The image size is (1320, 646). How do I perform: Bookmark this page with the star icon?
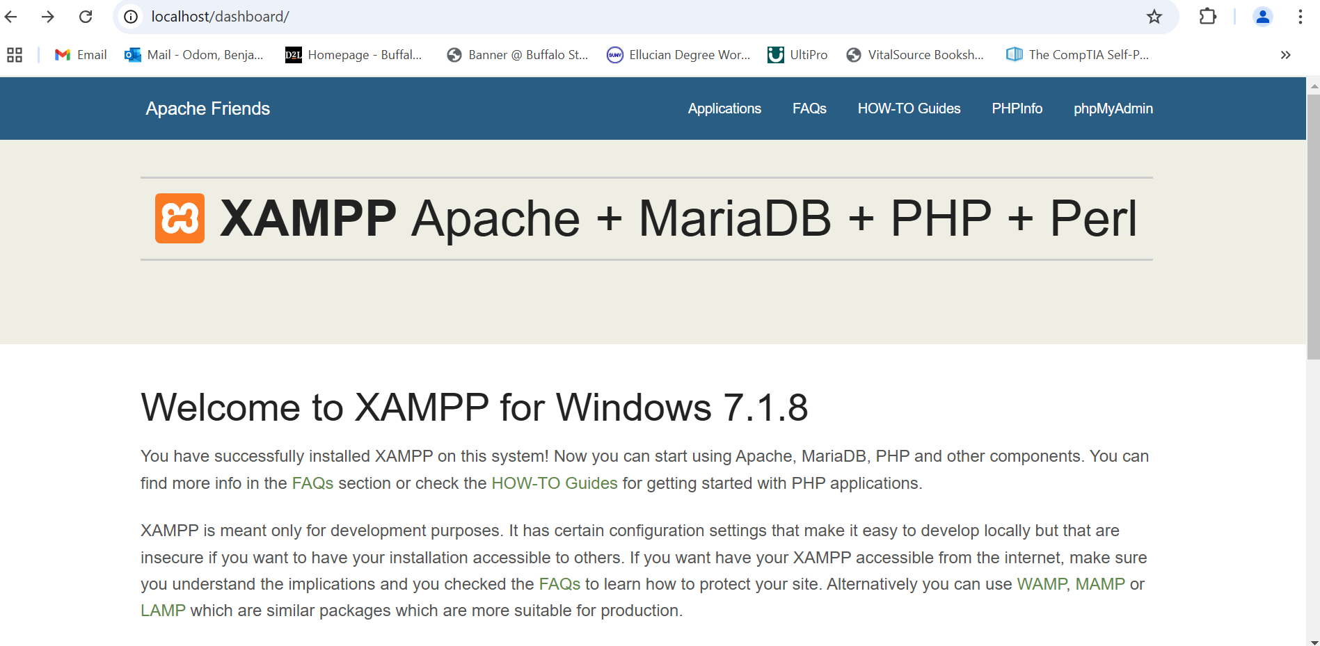pyautogui.click(x=1154, y=17)
